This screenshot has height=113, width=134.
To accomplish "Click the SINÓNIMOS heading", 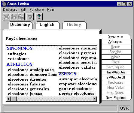I will point(20,48).
